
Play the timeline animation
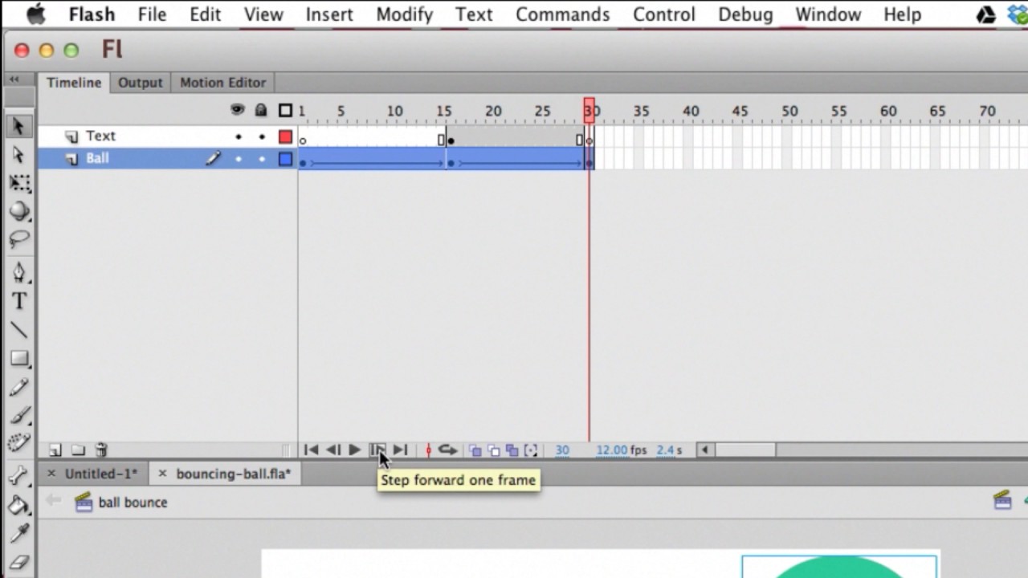[x=354, y=450]
